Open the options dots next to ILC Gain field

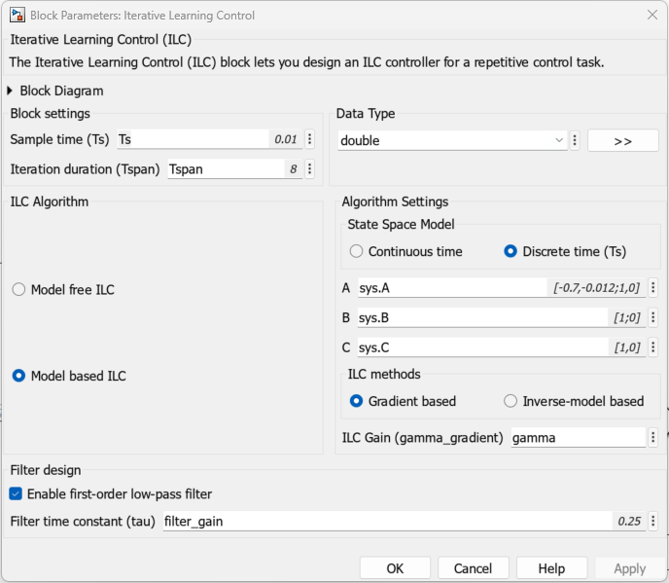pyautogui.click(x=652, y=437)
